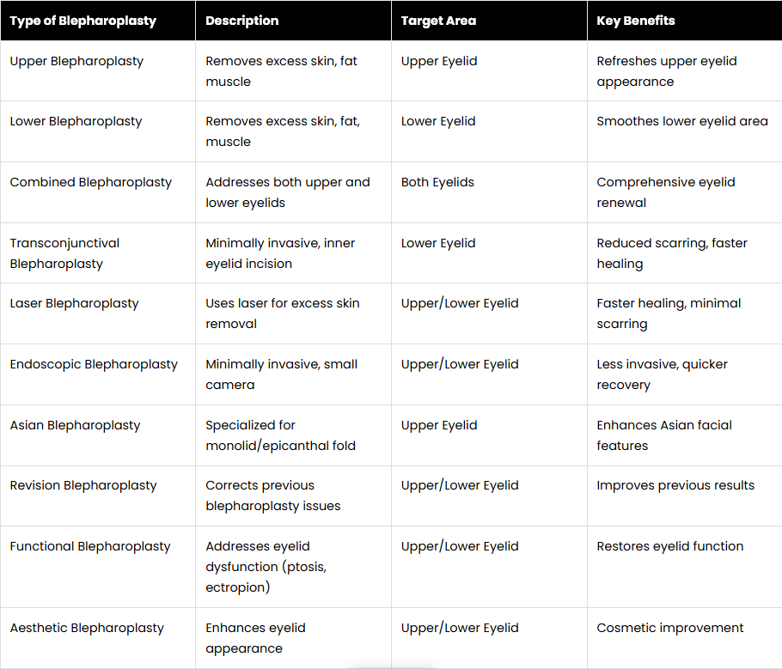Select 'Reduced scarring, faster healing' benefit text

pos(672,253)
